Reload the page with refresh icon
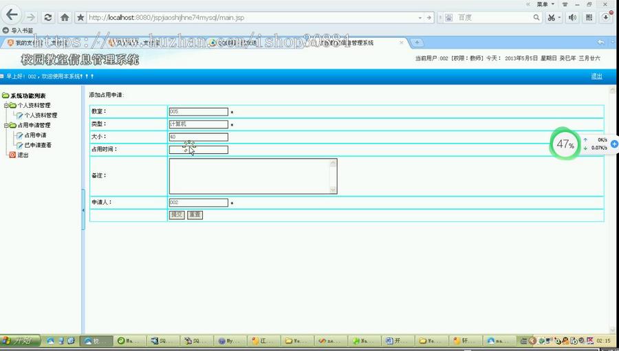Viewport: 619px width, 351px height. (x=47, y=17)
